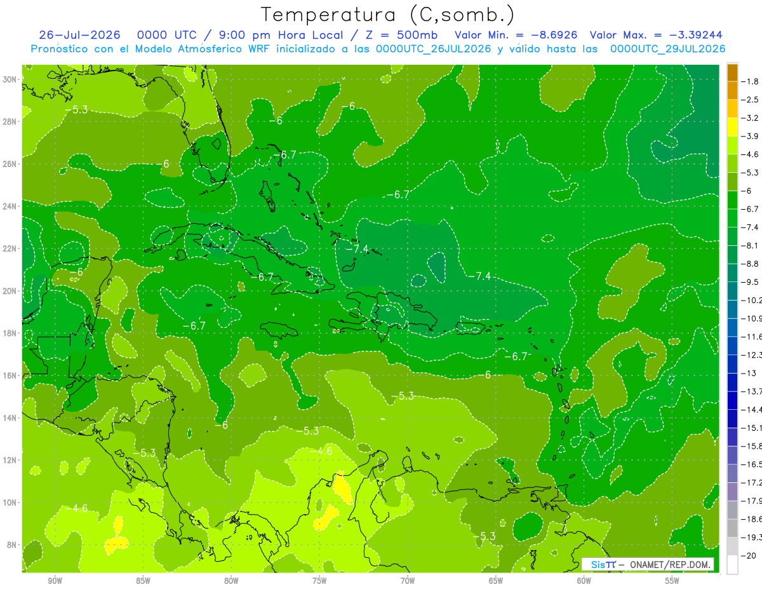Pick the blue swatch between -11.6 and -12.3
Image resolution: width=762 pixels, height=589 pixels.
pyautogui.click(x=732, y=346)
